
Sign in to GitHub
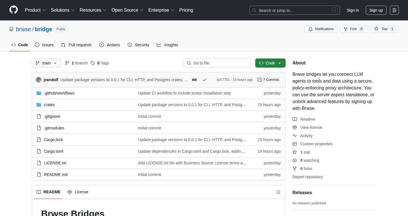[x=353, y=10]
